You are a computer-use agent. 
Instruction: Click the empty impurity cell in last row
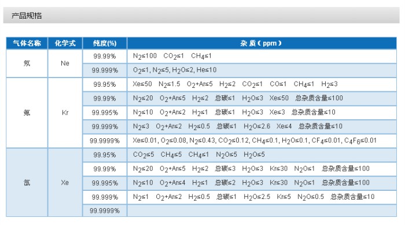(x=262, y=211)
